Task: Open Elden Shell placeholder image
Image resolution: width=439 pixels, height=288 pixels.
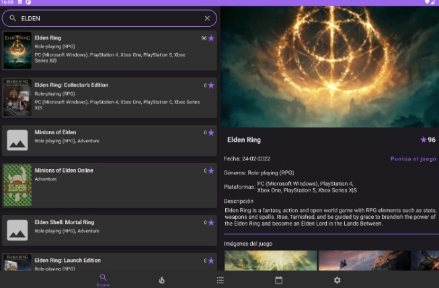Action: coord(17,230)
